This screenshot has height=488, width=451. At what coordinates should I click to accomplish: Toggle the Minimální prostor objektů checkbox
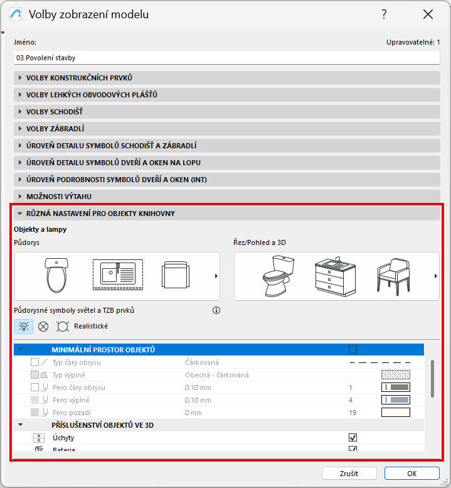pyautogui.click(x=353, y=349)
